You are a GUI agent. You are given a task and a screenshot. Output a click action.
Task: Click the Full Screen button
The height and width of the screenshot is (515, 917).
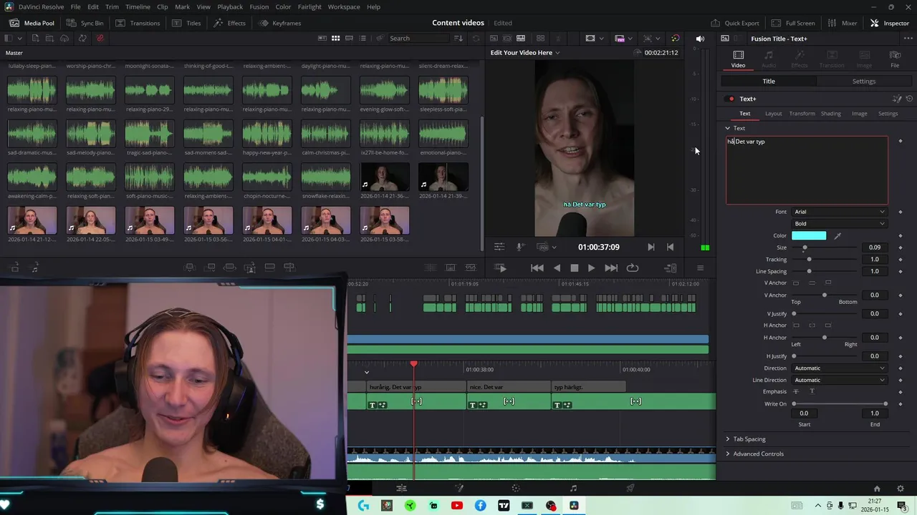pyautogui.click(x=792, y=23)
